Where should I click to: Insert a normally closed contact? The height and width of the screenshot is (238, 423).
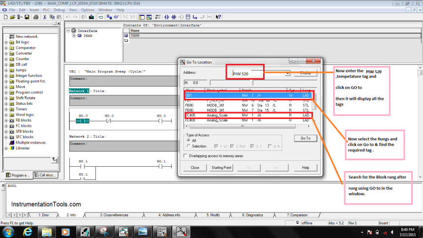point(174,17)
